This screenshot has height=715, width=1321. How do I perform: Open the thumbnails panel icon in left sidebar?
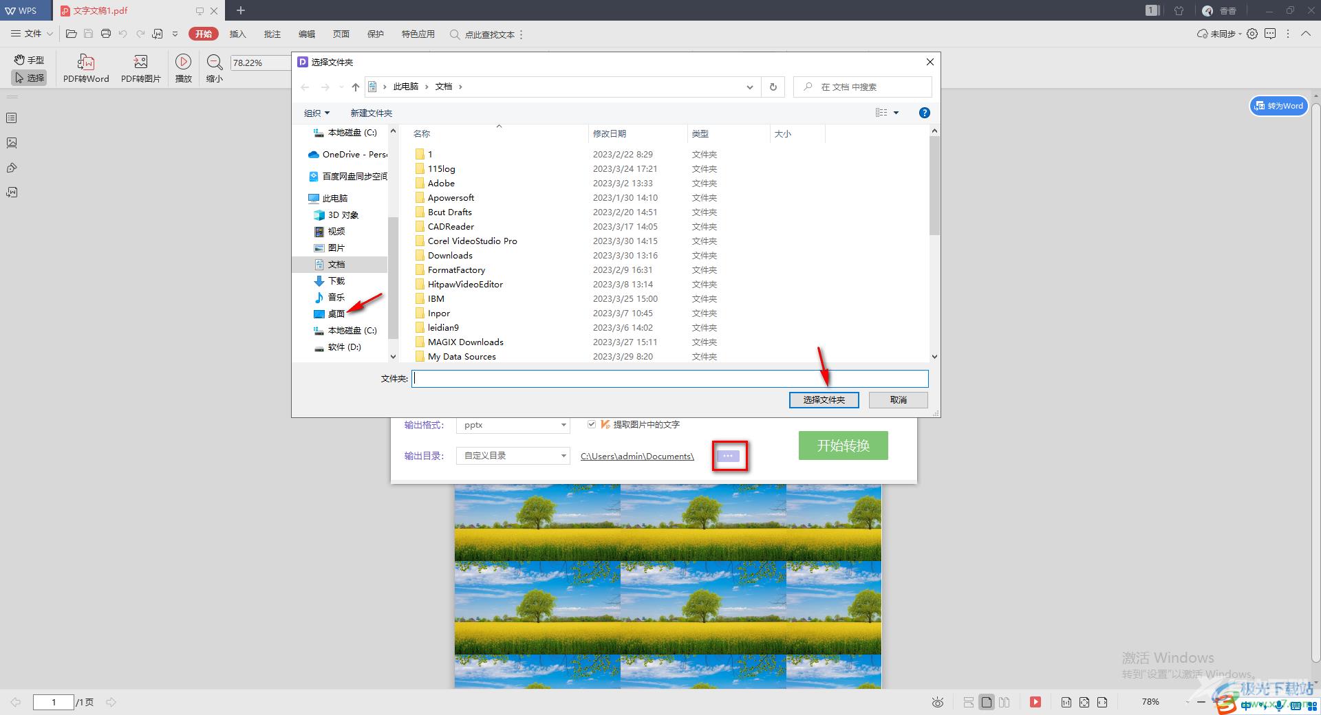12,118
